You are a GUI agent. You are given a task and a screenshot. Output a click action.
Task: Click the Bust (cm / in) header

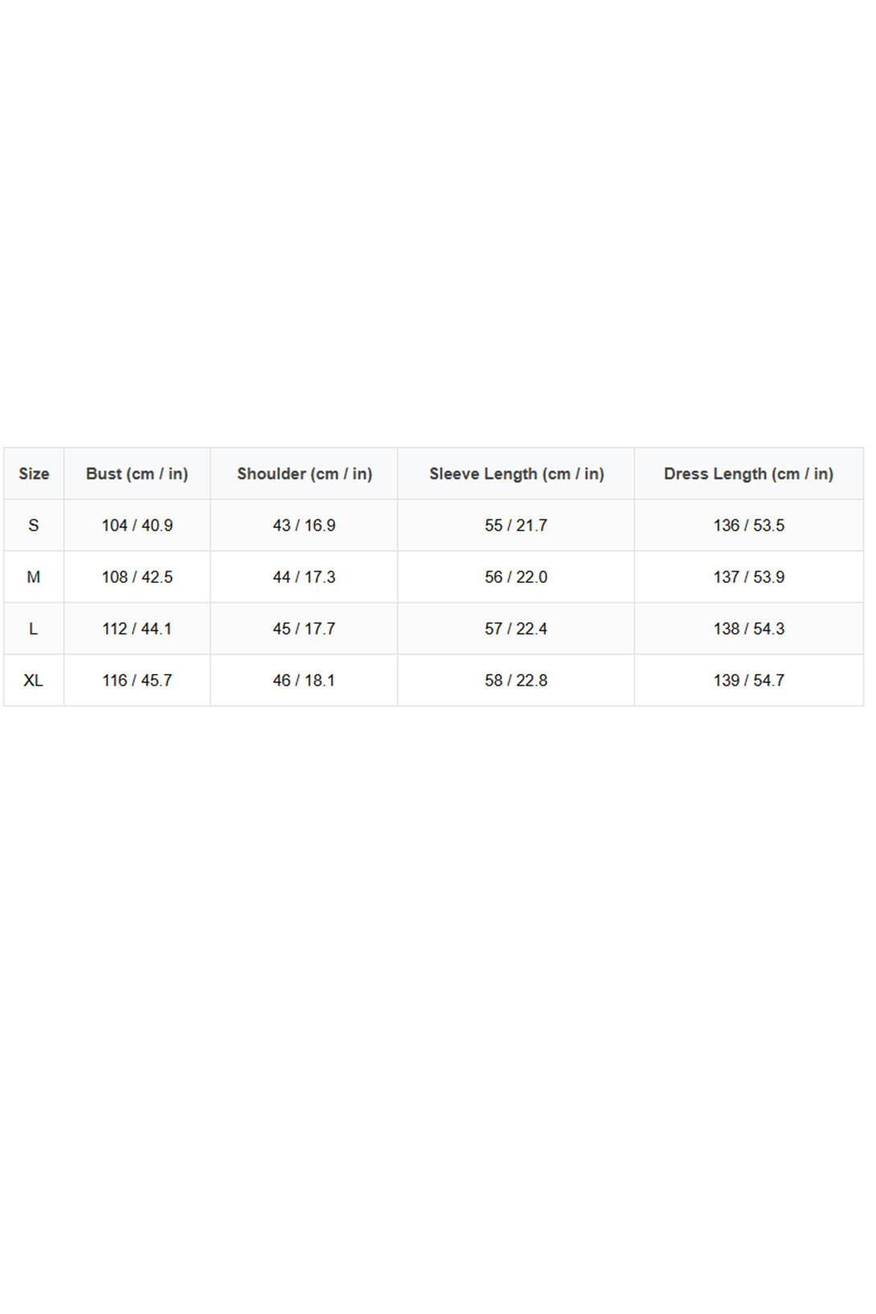(137, 474)
